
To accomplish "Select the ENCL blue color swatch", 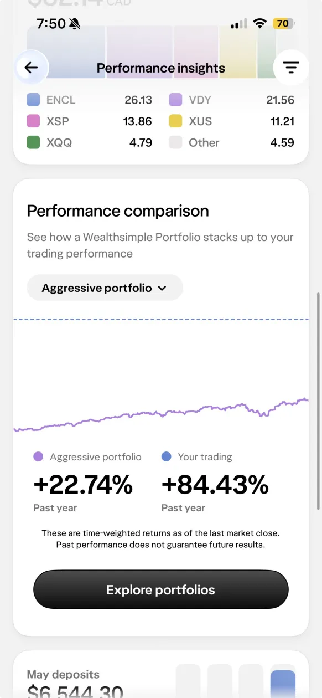I will pos(33,100).
